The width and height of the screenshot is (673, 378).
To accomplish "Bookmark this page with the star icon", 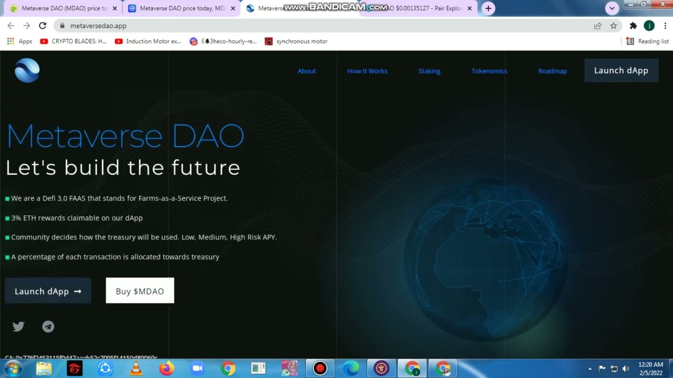I will [614, 25].
